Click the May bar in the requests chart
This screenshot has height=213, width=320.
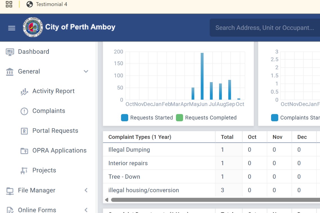[x=193, y=93]
